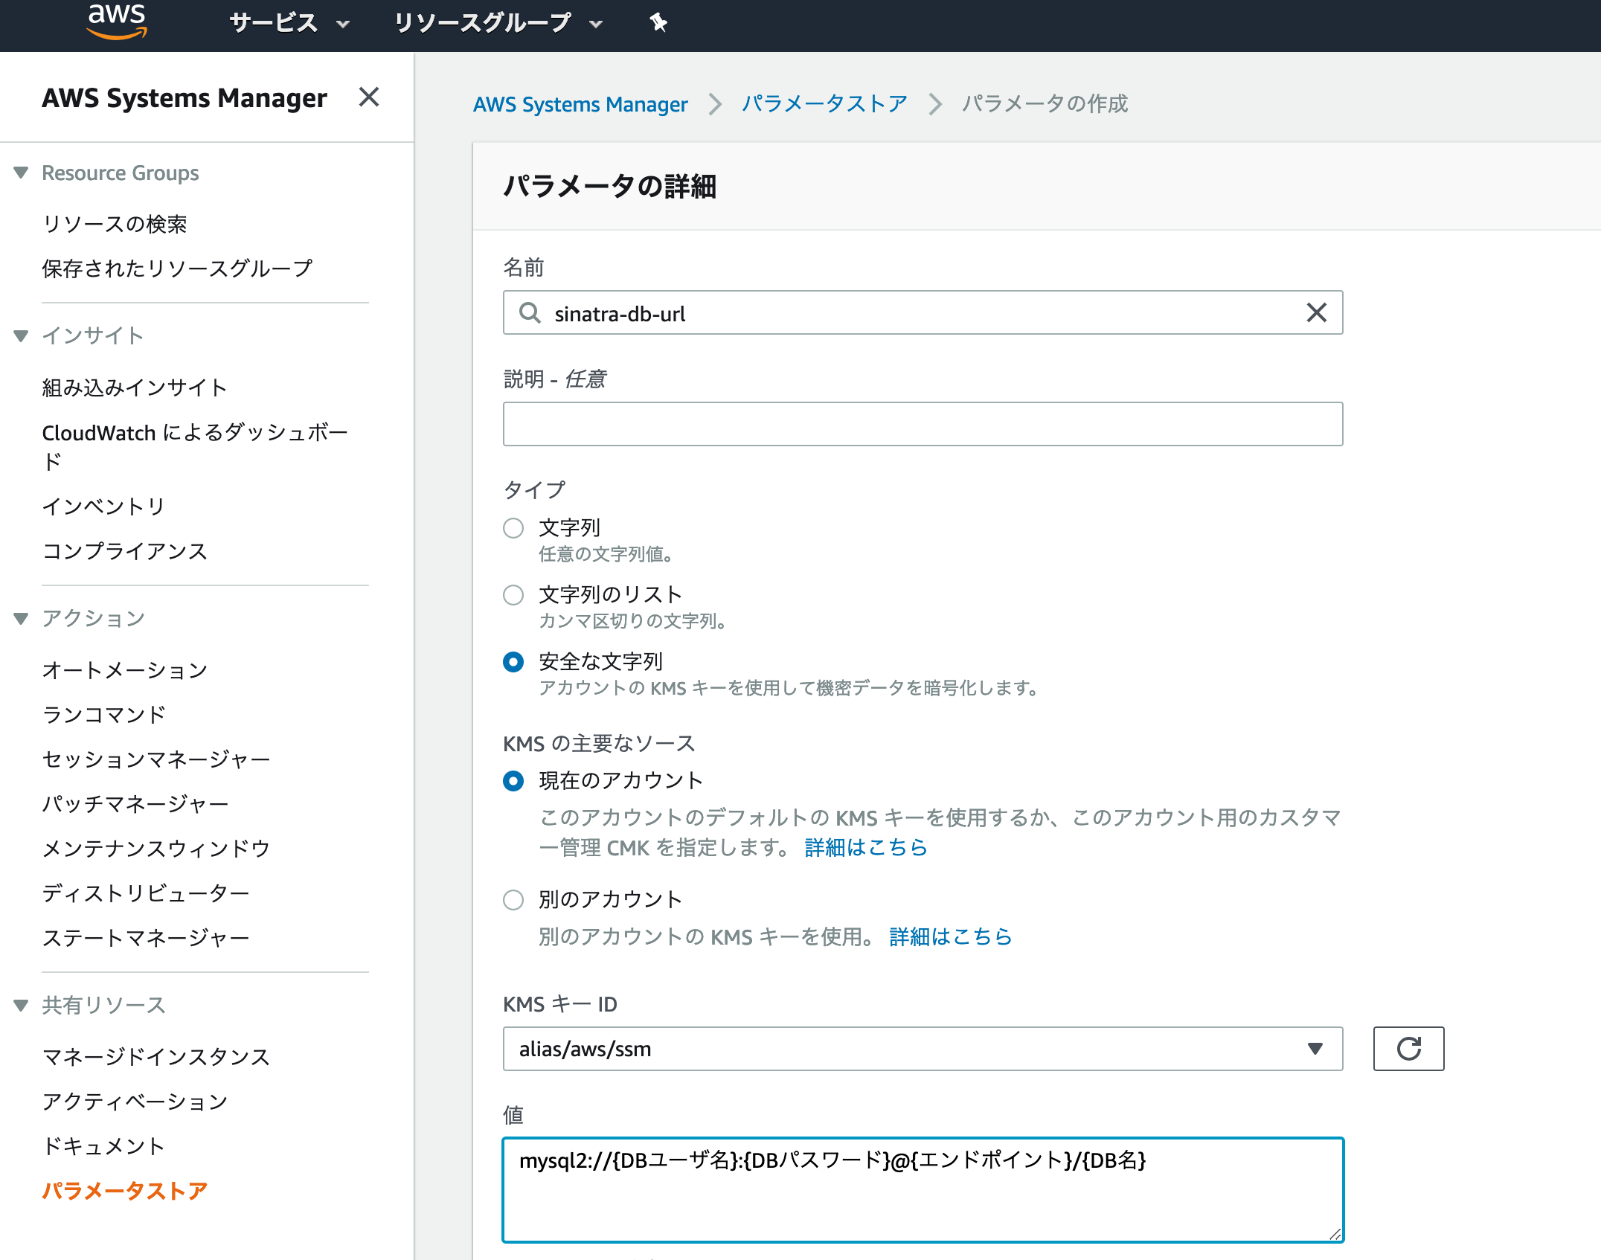
Task: Open コンプライアンス in sidebar
Action: click(124, 551)
